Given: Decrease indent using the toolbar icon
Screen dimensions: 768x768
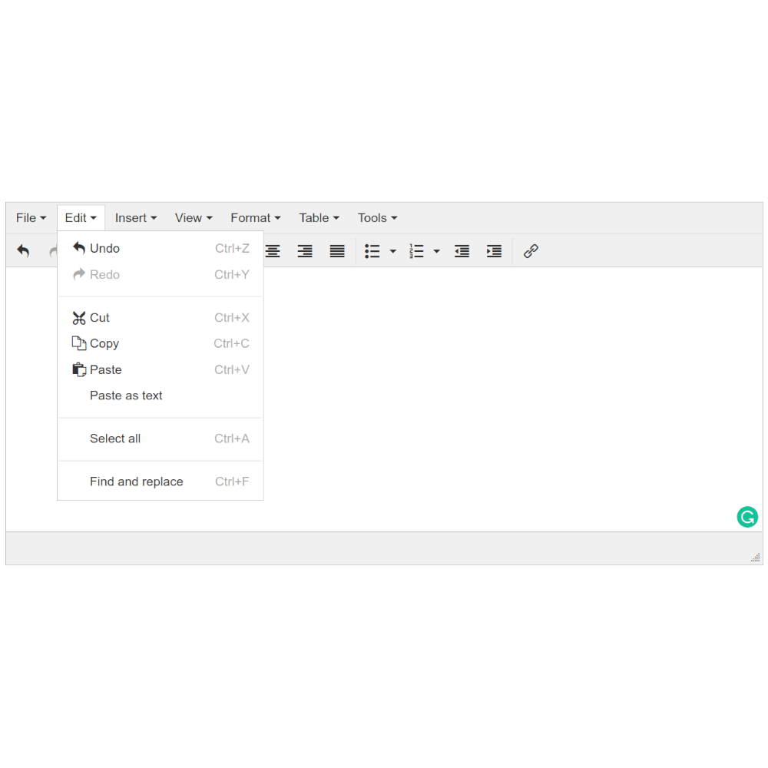Looking at the screenshot, I should (x=462, y=251).
